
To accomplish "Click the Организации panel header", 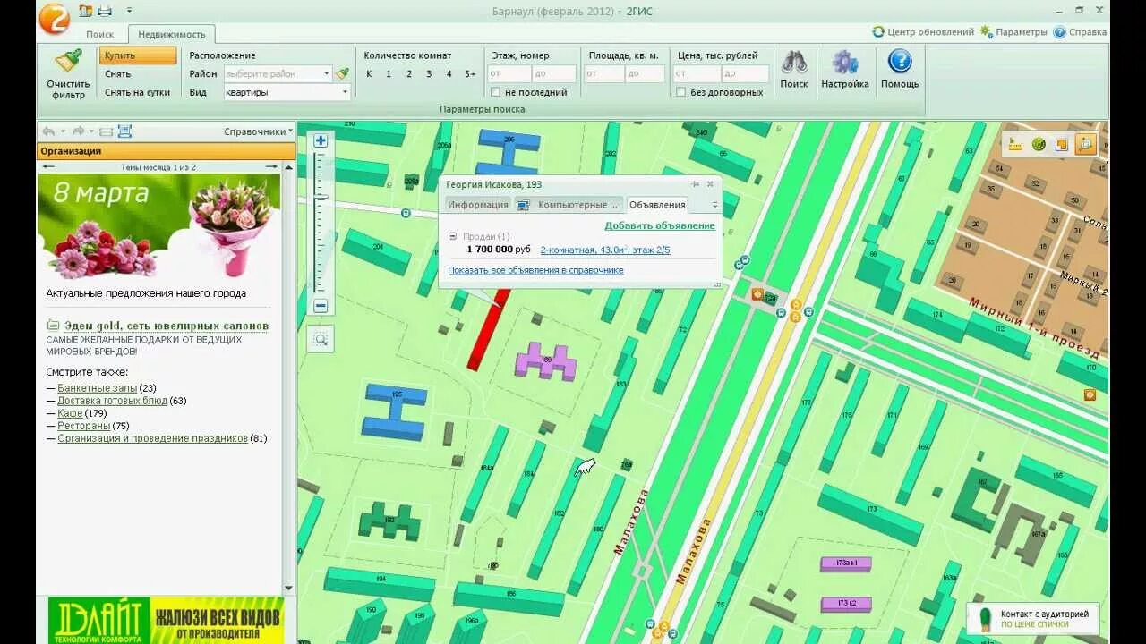I will point(166,151).
